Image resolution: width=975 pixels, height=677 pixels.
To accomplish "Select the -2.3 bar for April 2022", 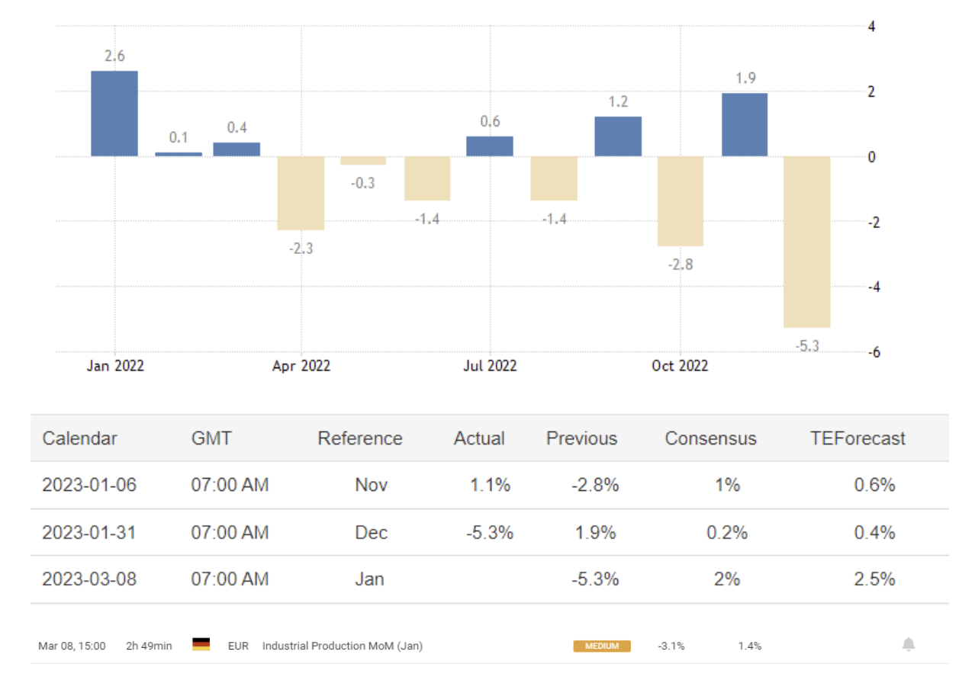I will pos(301,193).
